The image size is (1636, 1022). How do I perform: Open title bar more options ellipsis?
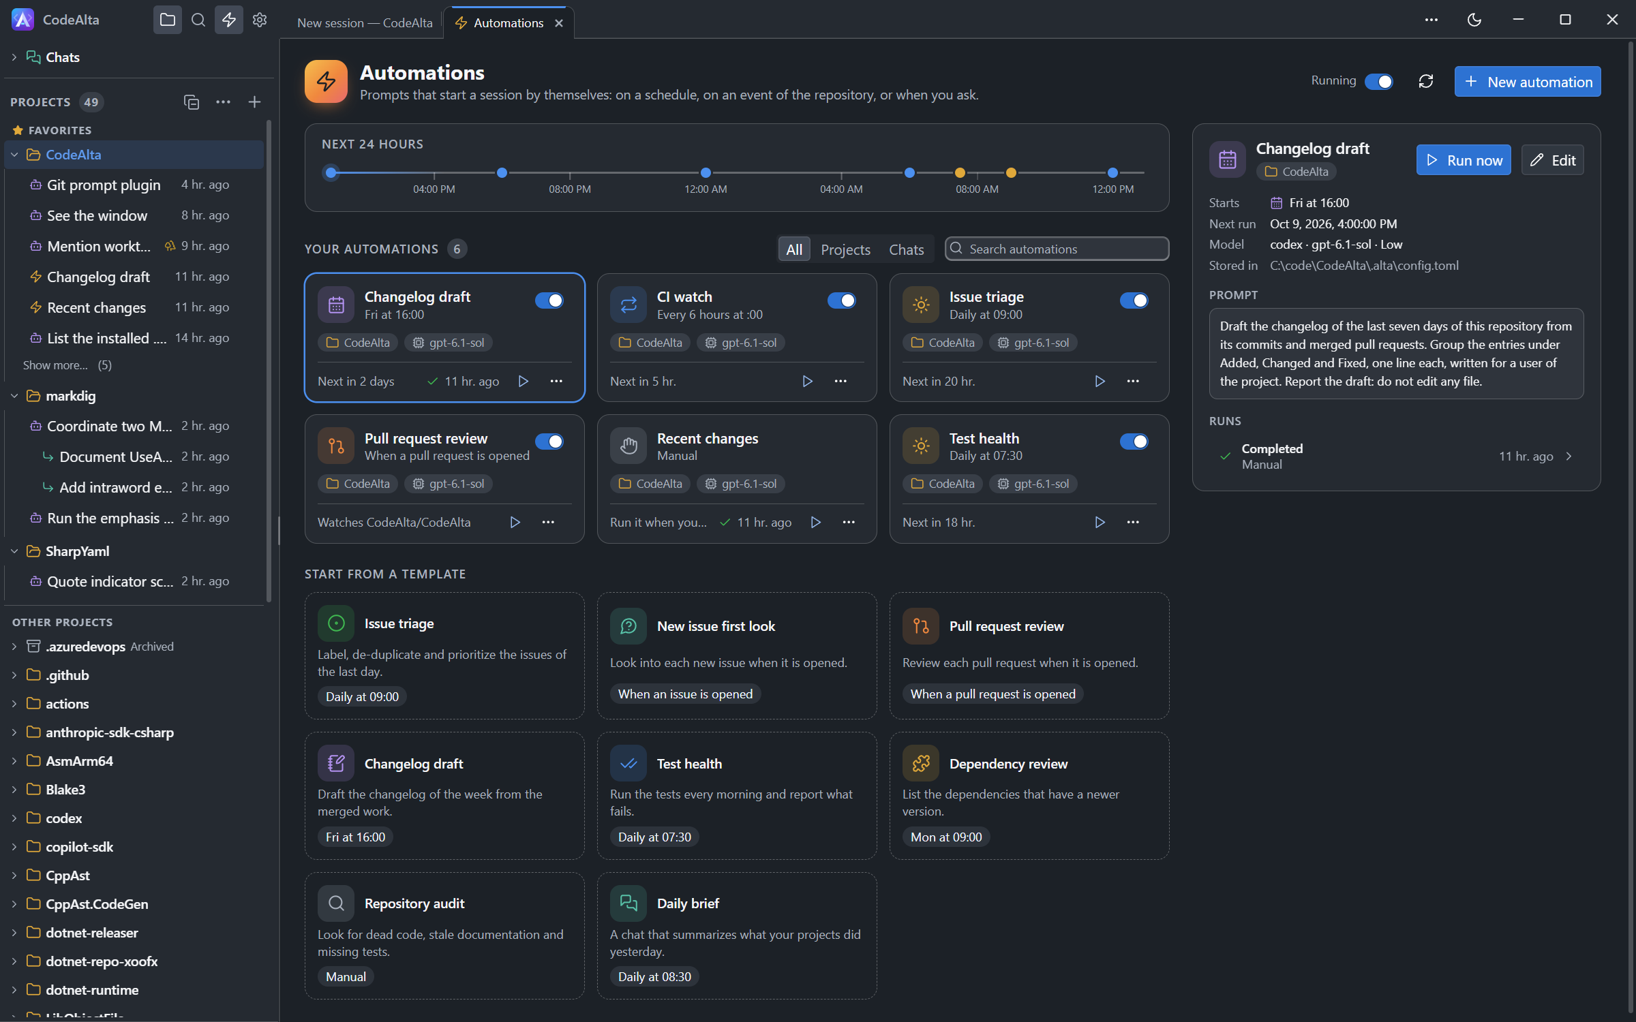(1431, 20)
